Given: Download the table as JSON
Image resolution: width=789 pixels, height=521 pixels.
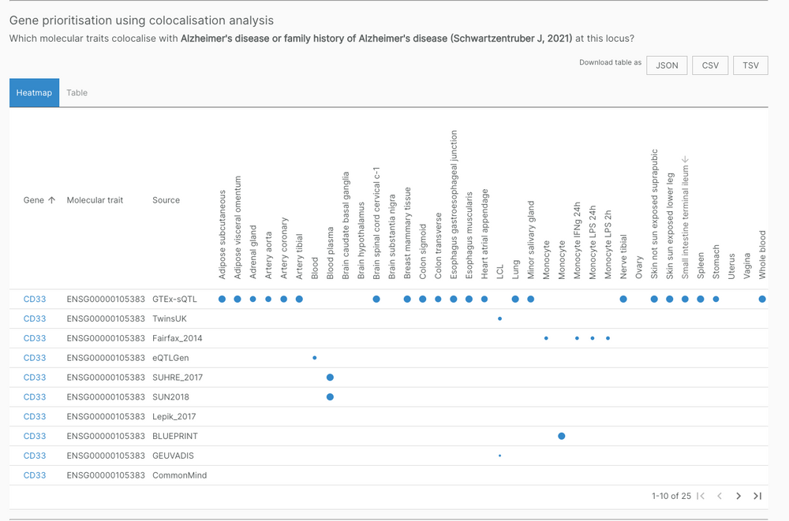Looking at the screenshot, I should point(667,65).
